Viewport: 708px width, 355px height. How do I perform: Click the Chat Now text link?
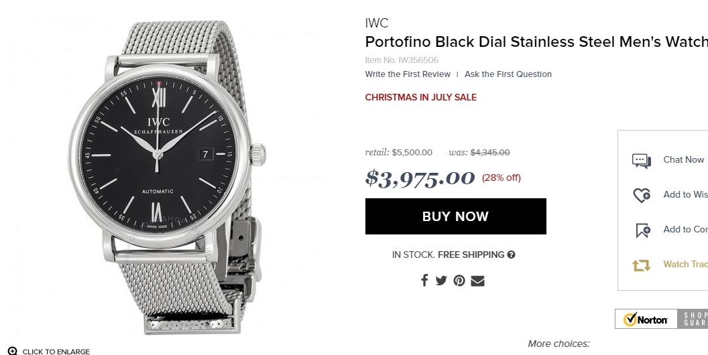click(x=683, y=159)
